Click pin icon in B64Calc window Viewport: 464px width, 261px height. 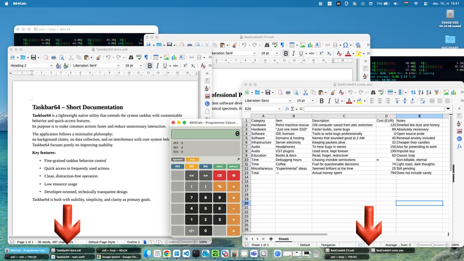point(238,159)
